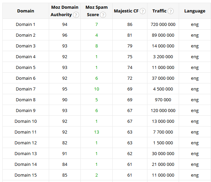The width and height of the screenshot is (211, 182).
Task: Sort by Traffic column header
Action: click(x=159, y=11)
